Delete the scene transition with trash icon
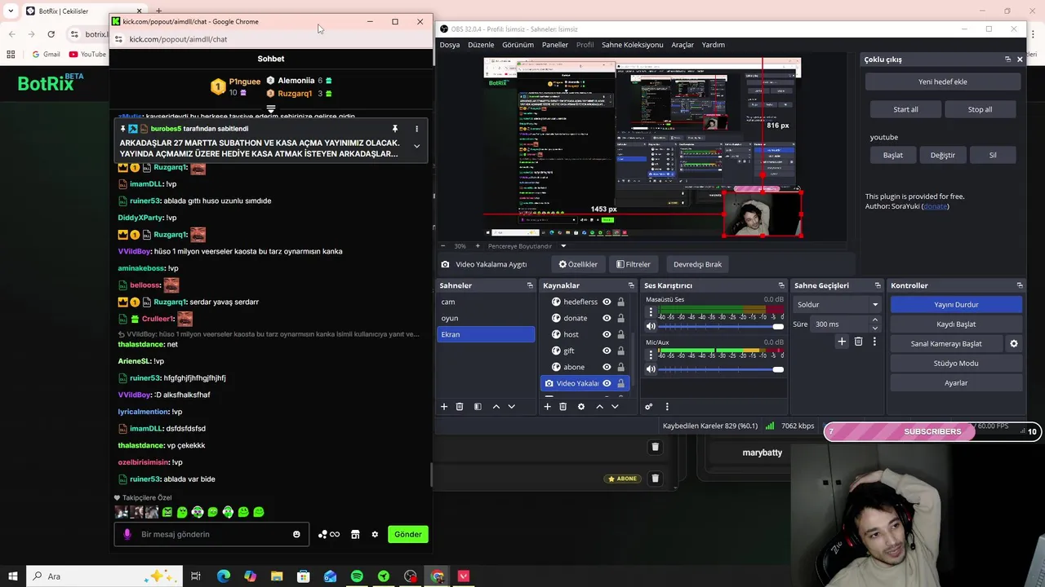 click(x=858, y=342)
